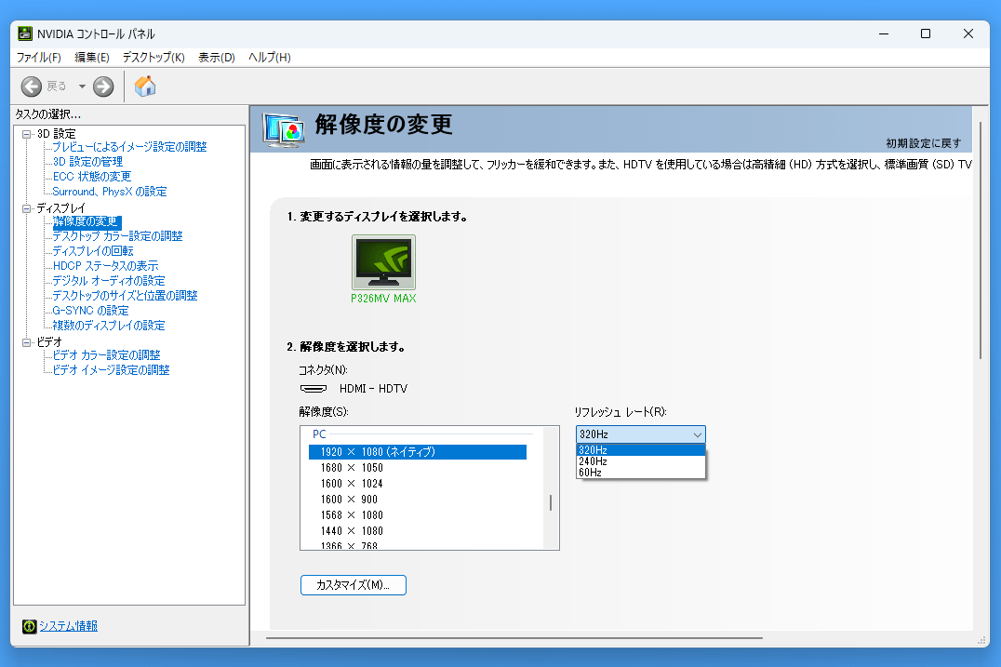Screen dimensions: 1001x667
Task: Click the Forward arrow toolbar icon
Action: pyautogui.click(x=103, y=87)
